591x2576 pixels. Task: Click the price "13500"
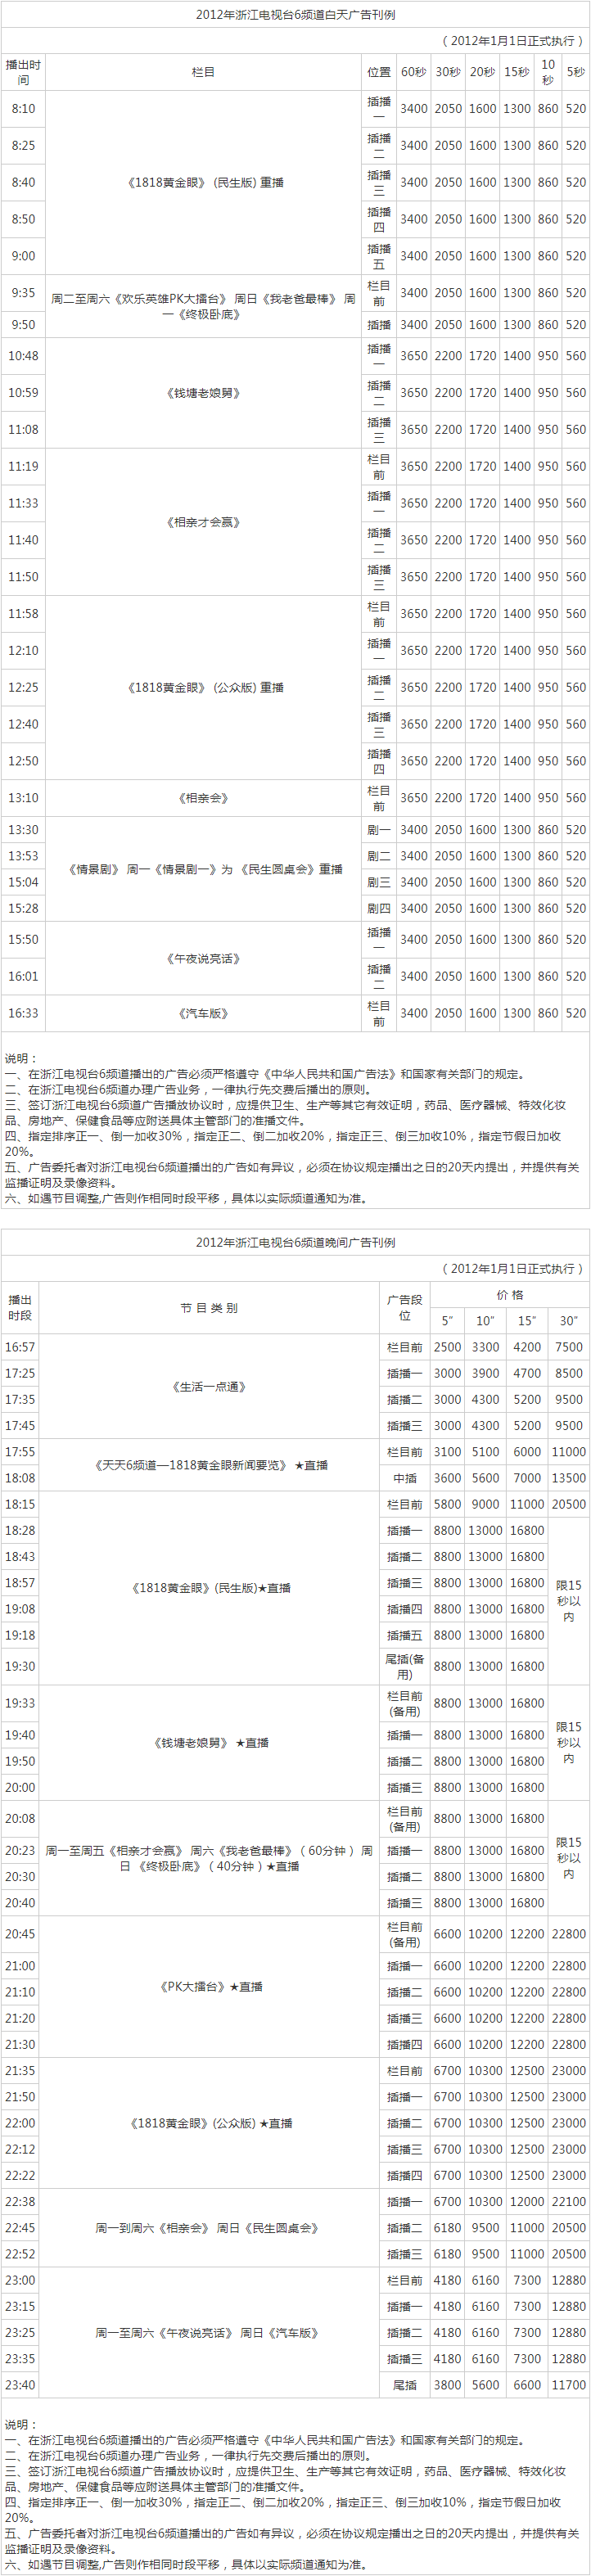pos(568,1478)
